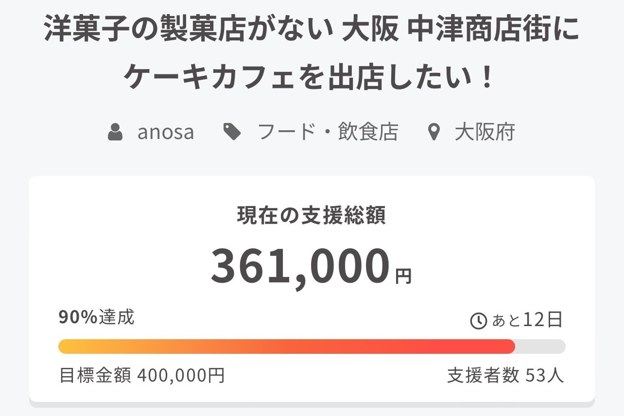
Task: Click the 90%達成 achievement label
Action: pos(96,317)
